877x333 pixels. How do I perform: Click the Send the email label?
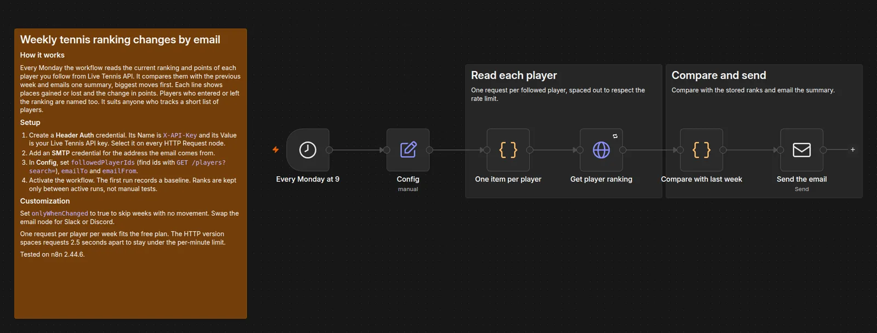pos(802,179)
